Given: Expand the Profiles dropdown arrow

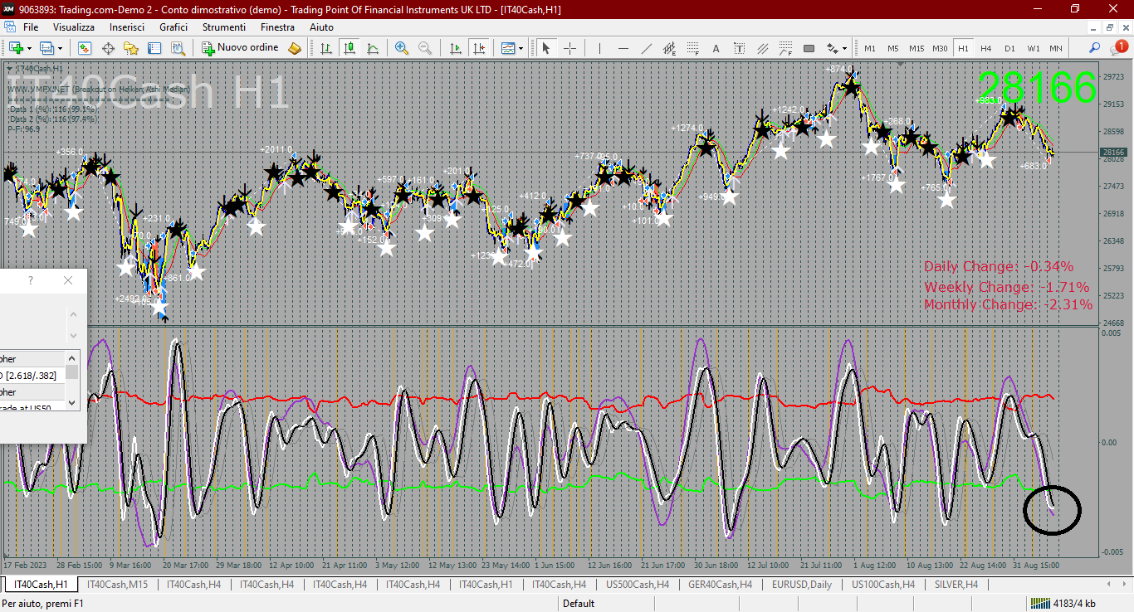Looking at the screenshot, I should (60, 49).
